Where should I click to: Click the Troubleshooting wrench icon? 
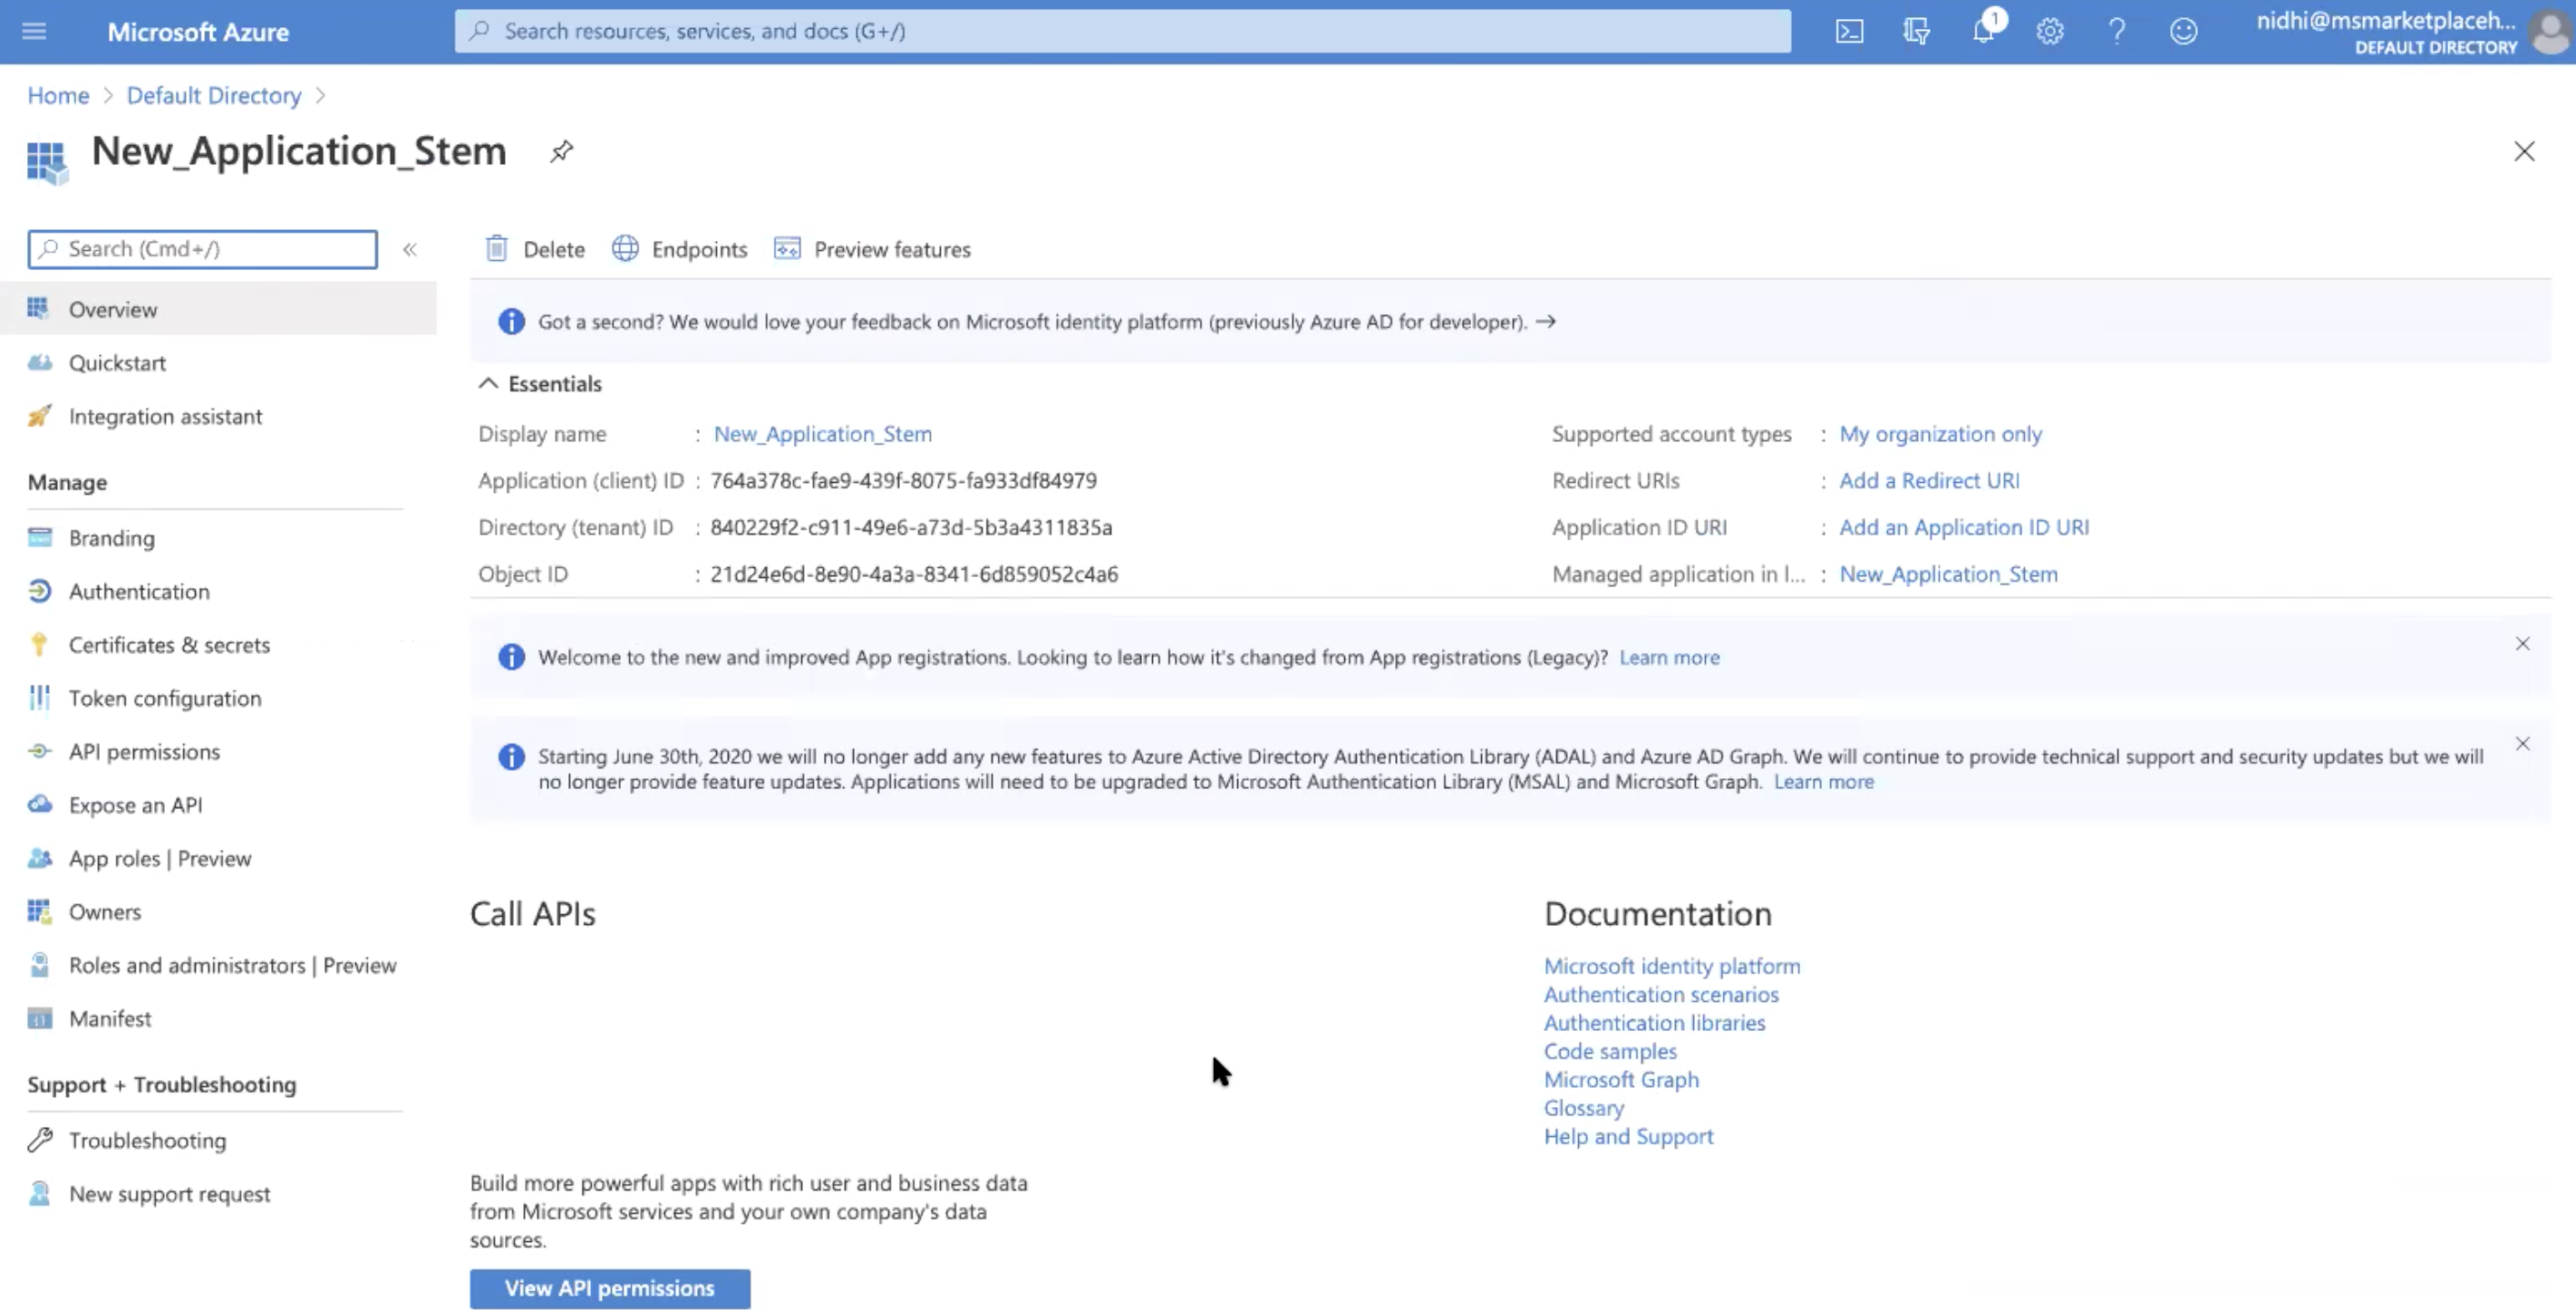(39, 1140)
